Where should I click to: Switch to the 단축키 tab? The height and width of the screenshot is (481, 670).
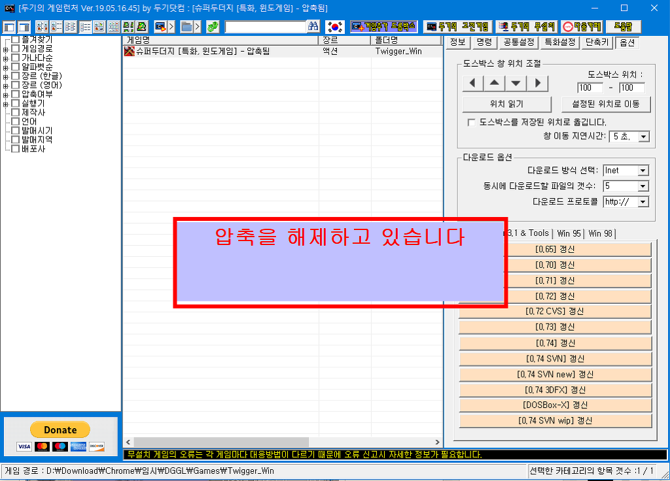597,42
